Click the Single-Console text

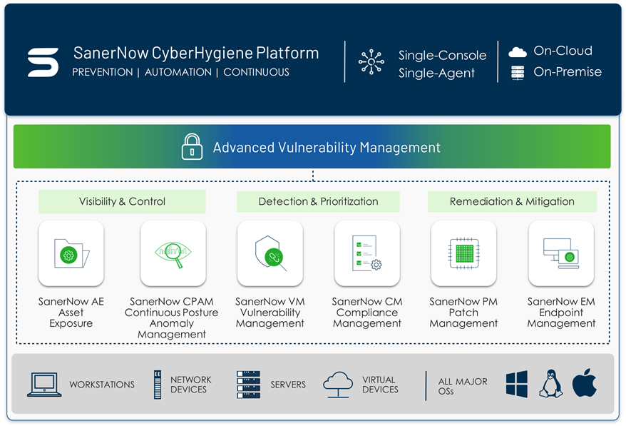tap(442, 55)
